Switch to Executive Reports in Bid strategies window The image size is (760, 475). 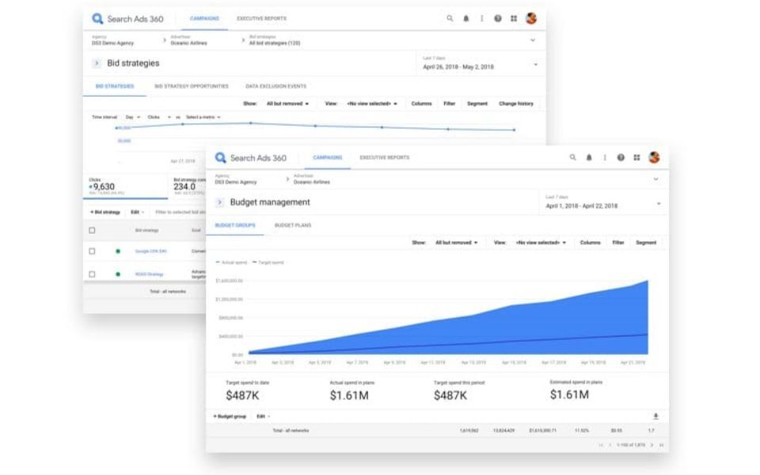pyautogui.click(x=262, y=18)
